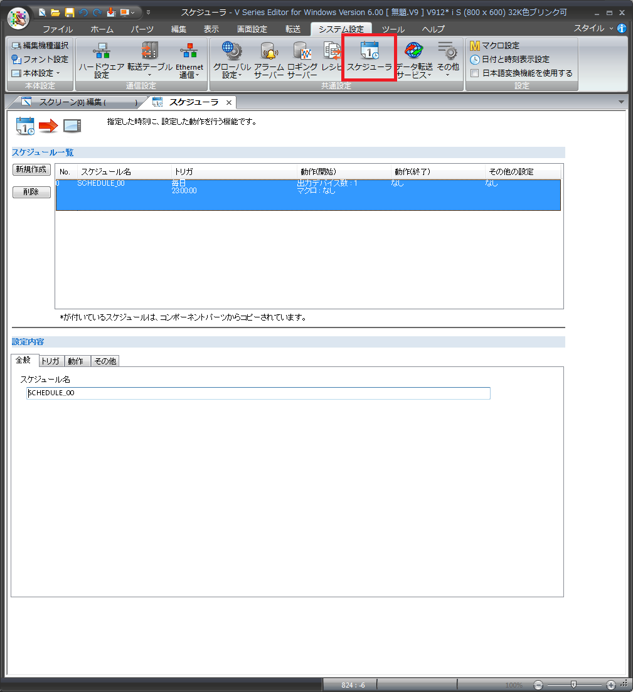Click the save icon in quick access toolbar
633x692 pixels.
point(70,12)
